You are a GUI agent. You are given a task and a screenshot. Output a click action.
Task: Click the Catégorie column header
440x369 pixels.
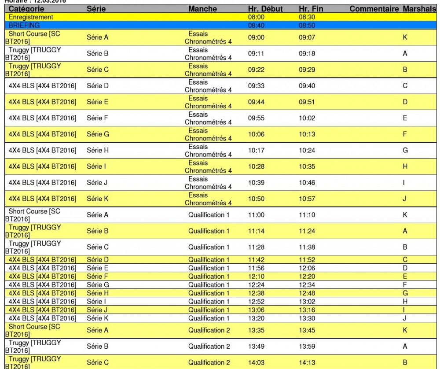(x=26, y=9)
